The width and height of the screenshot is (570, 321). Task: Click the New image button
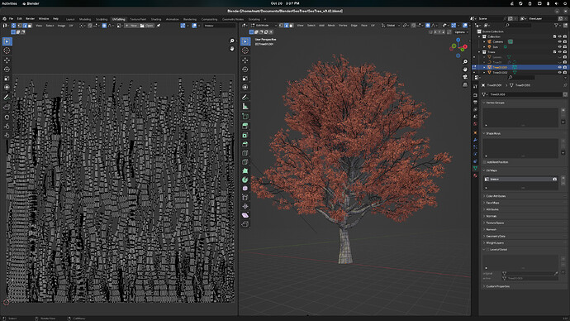131,26
